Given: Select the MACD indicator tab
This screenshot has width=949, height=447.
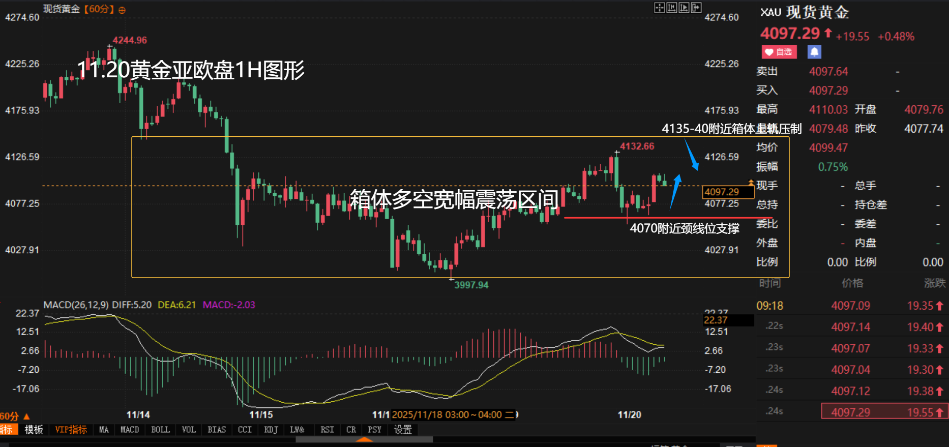Looking at the screenshot, I should [x=129, y=430].
